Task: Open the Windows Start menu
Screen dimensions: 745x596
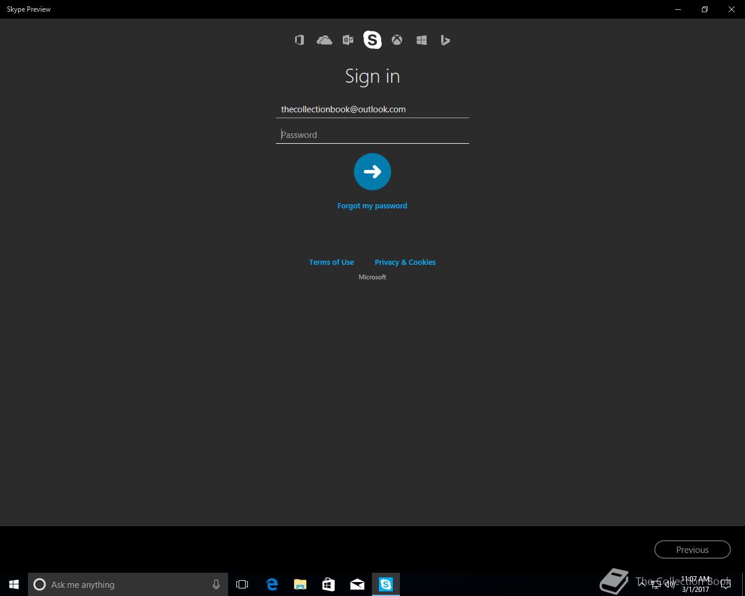Action: pyautogui.click(x=14, y=584)
